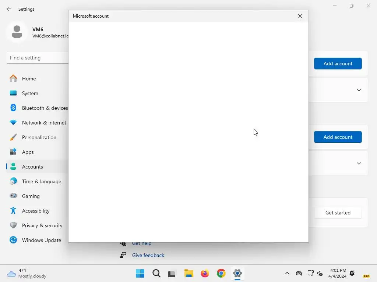
Task: Click the Settings gear taskbar icon
Action: (237, 273)
